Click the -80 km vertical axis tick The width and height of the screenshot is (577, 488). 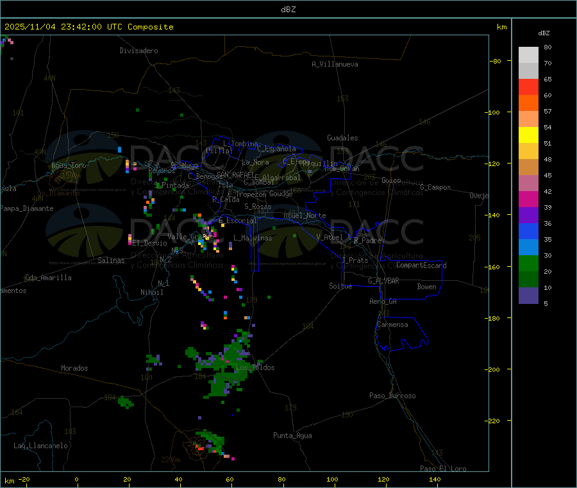tap(494, 61)
